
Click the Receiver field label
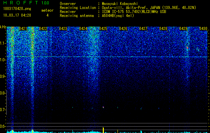pyautogui.click(x=68, y=12)
